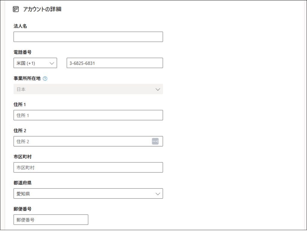
Task: Click the ellipsis icon in the 住所 2 field
Action: (155, 141)
